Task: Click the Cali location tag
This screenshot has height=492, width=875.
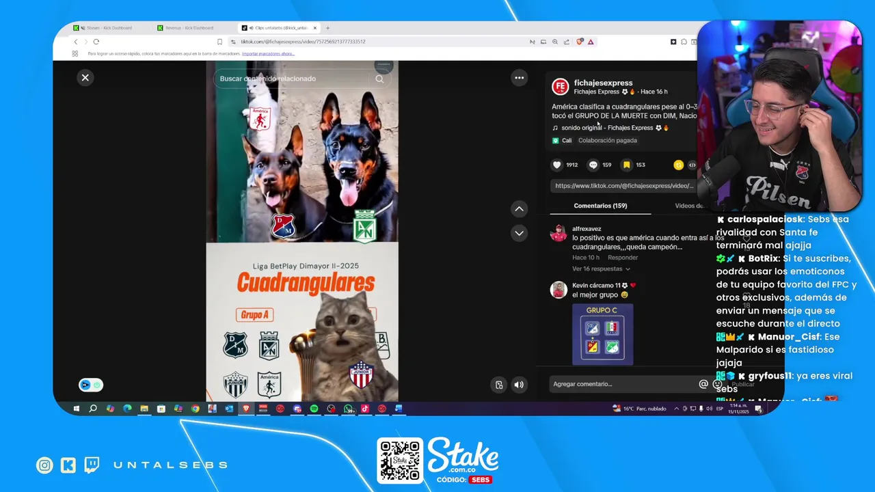Action: click(x=563, y=141)
